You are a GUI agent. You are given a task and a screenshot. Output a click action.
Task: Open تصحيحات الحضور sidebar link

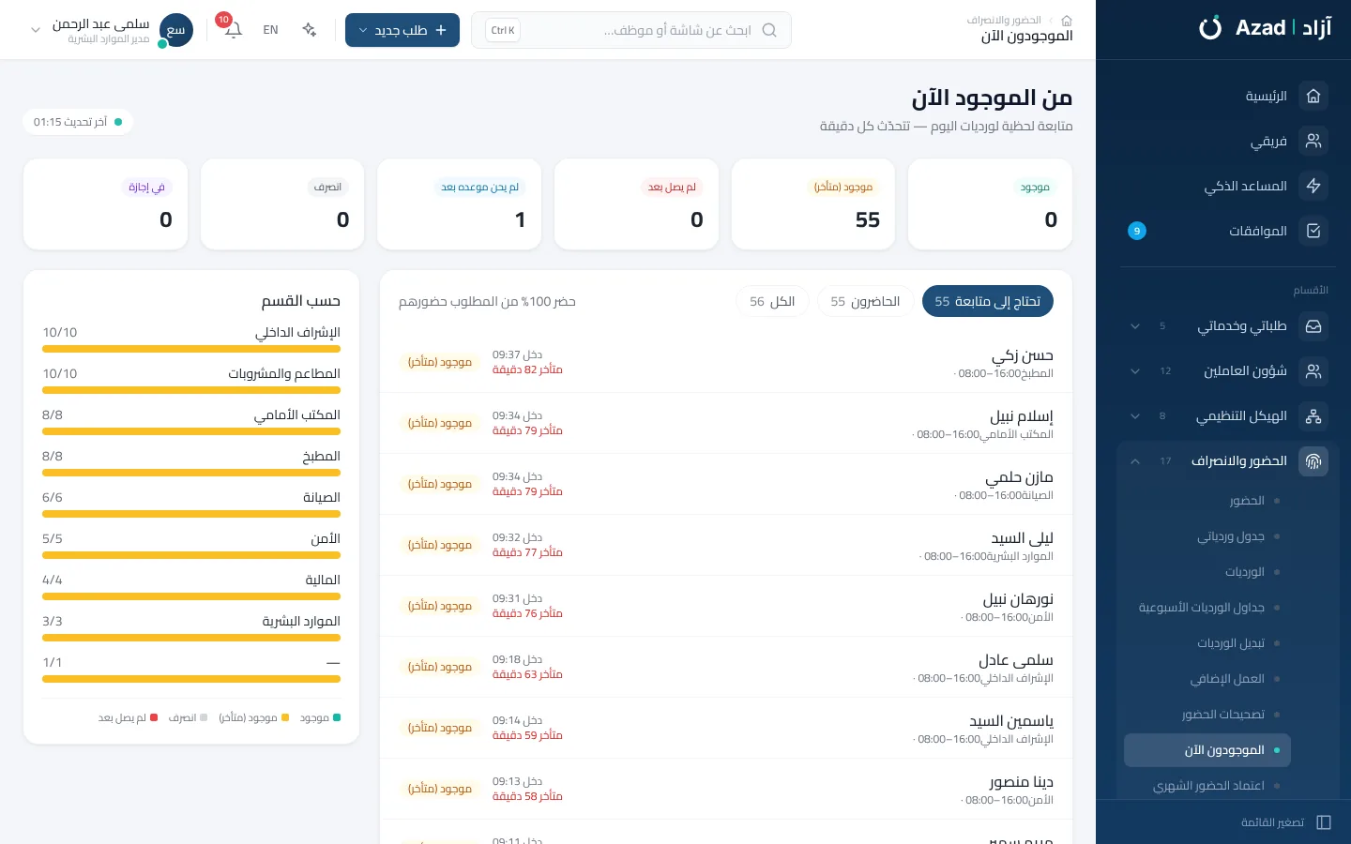click(x=1207, y=715)
